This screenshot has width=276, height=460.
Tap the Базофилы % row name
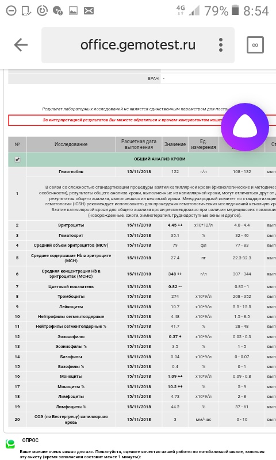point(71,367)
